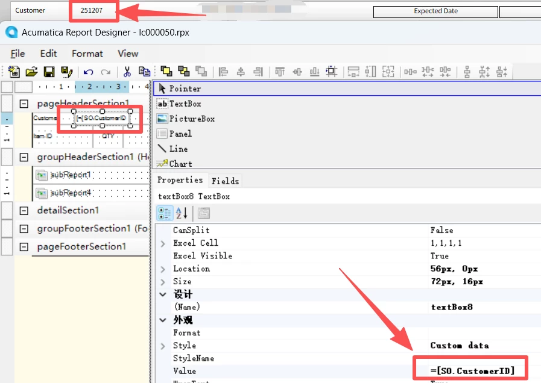Click the grayed-out layering icon

(x=201, y=71)
